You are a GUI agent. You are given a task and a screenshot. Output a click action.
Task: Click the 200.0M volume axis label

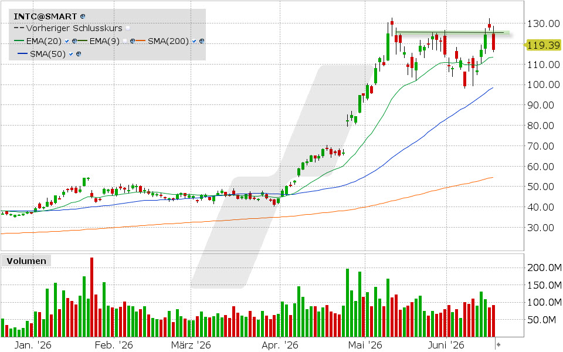point(544,268)
